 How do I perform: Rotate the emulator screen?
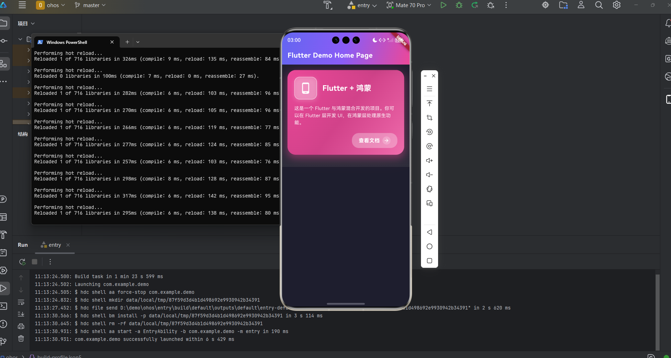430,189
